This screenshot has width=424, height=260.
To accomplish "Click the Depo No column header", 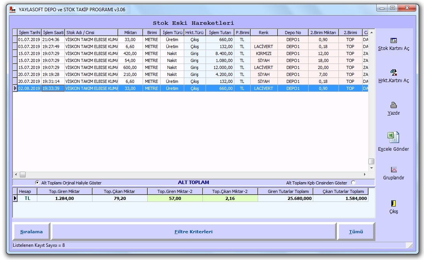I will [x=293, y=33].
